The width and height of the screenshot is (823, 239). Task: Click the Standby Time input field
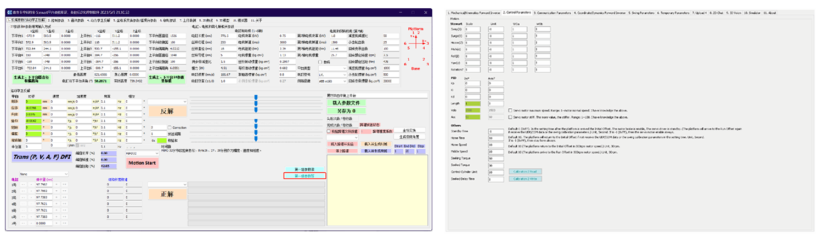click(x=496, y=132)
